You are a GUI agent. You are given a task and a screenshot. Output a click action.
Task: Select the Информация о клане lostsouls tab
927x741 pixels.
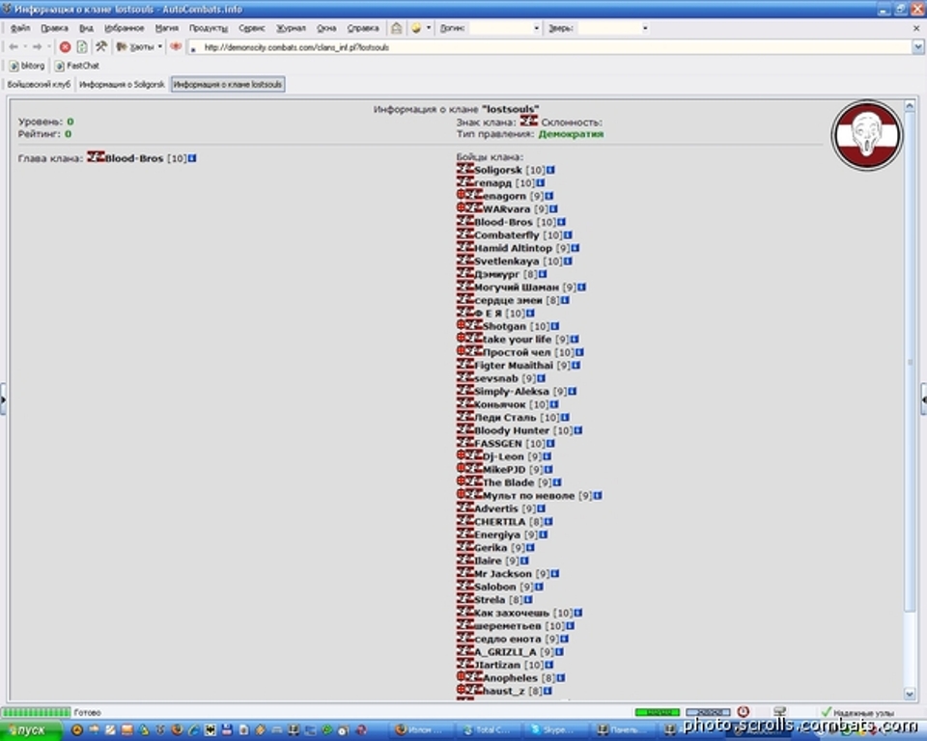[x=228, y=85]
